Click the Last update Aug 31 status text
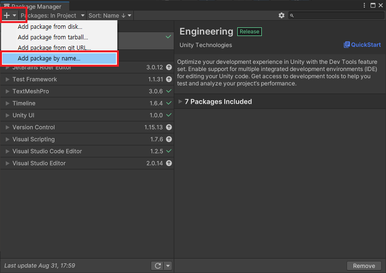 [39, 266]
